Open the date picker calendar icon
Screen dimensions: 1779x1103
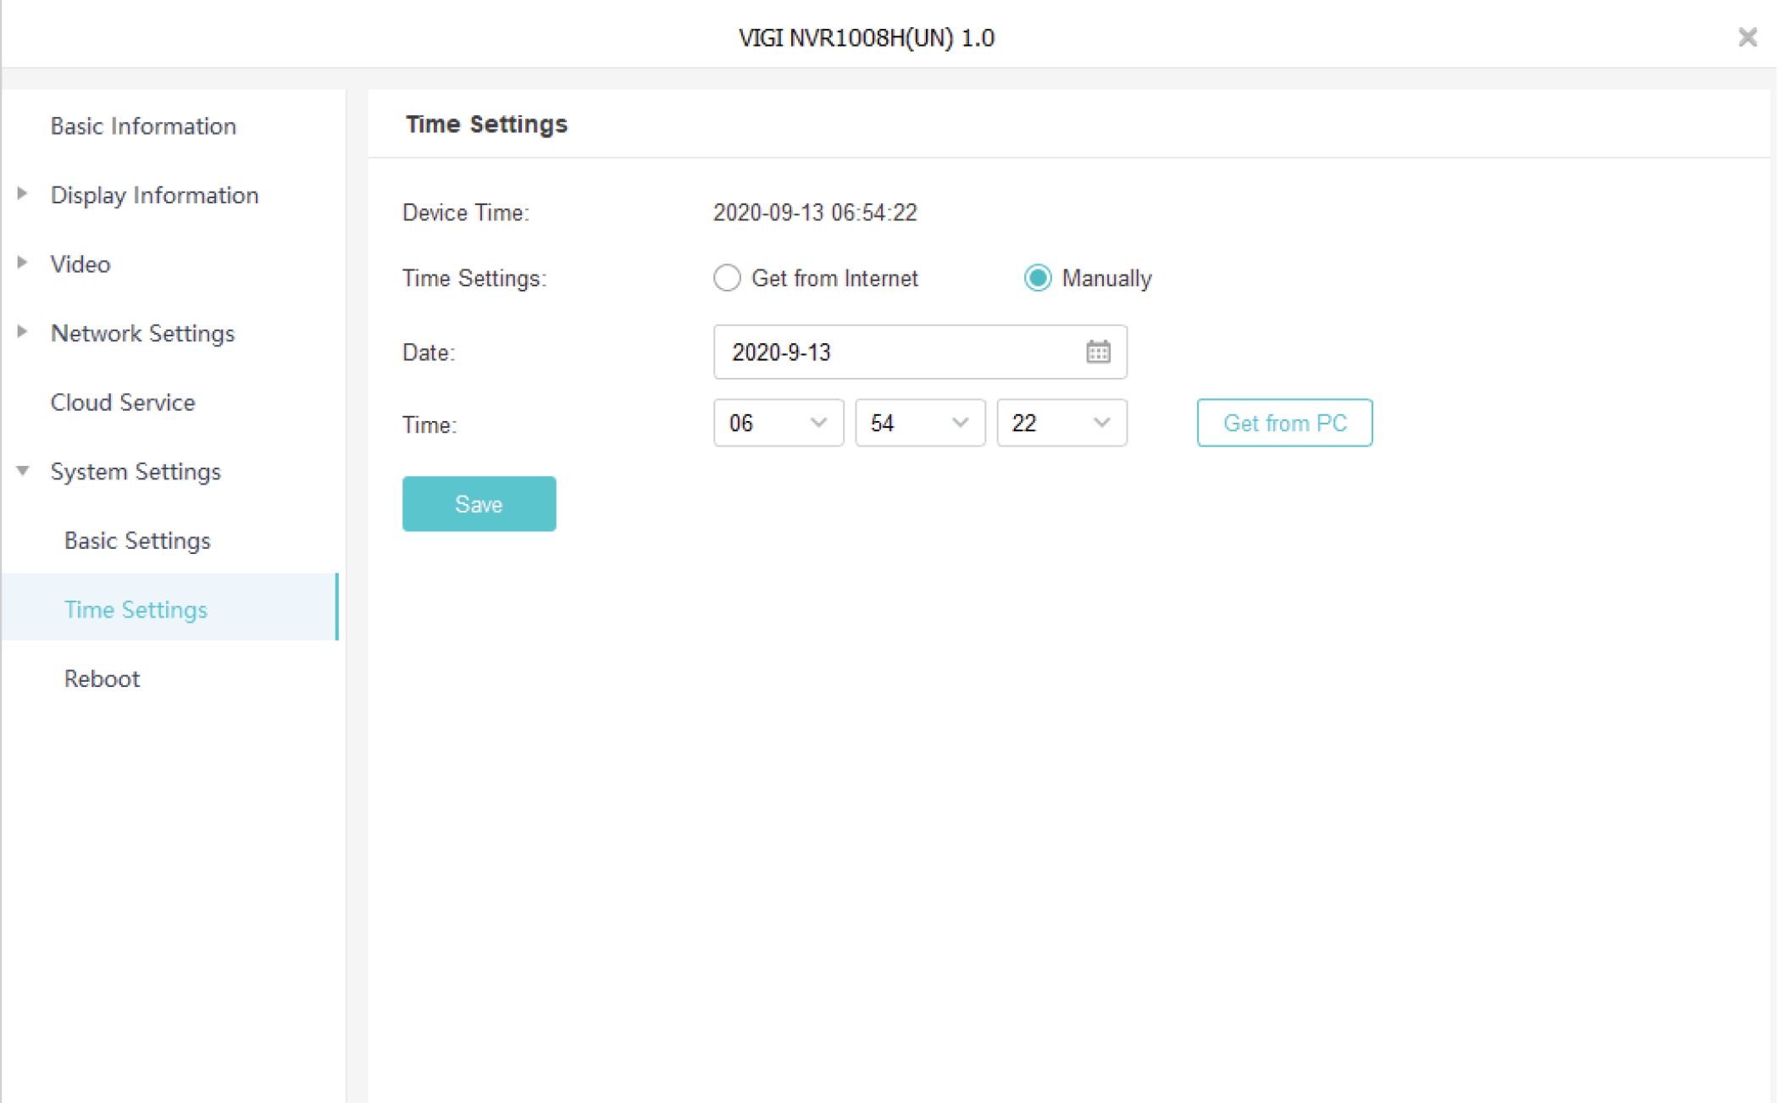(1098, 352)
